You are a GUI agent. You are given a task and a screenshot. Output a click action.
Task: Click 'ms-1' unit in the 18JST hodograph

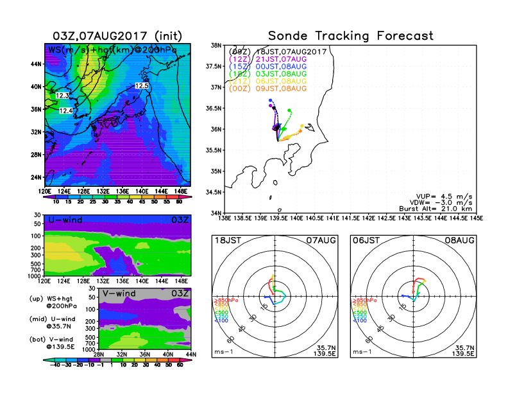click(224, 352)
